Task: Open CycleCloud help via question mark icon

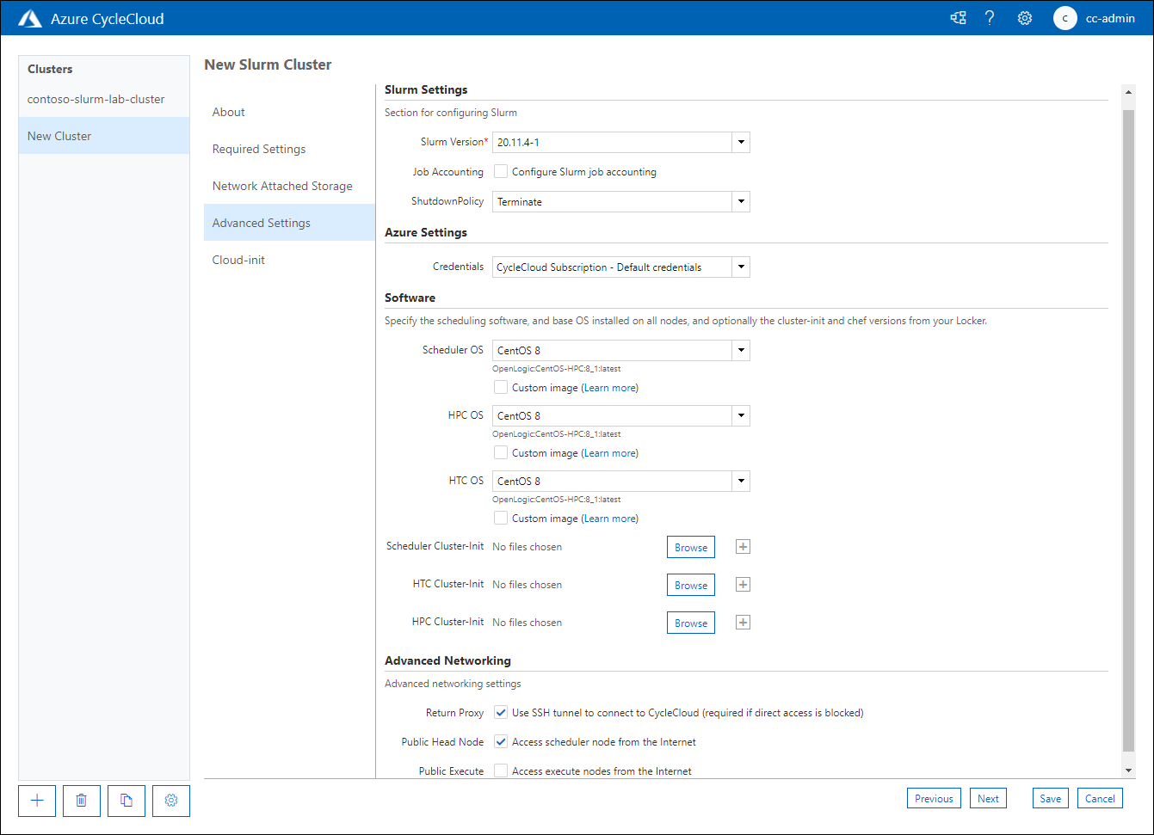Action: tap(990, 17)
